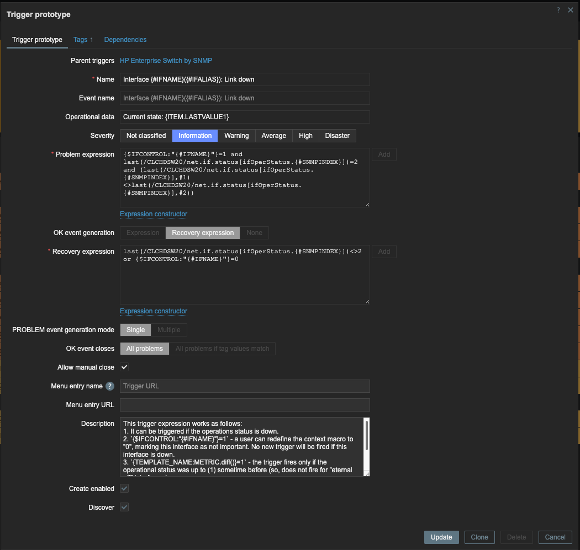This screenshot has height=550, width=580.
Task: Select Expression for OK event generation
Action: coord(143,233)
